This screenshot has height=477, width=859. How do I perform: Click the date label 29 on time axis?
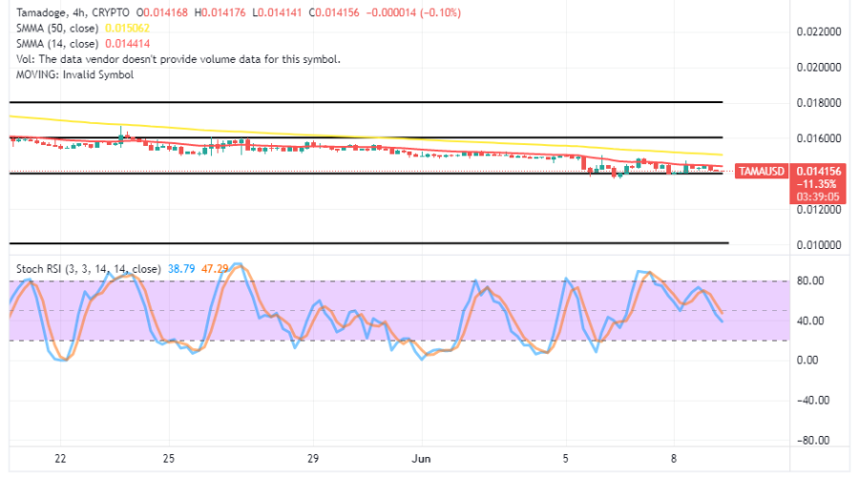point(313,458)
